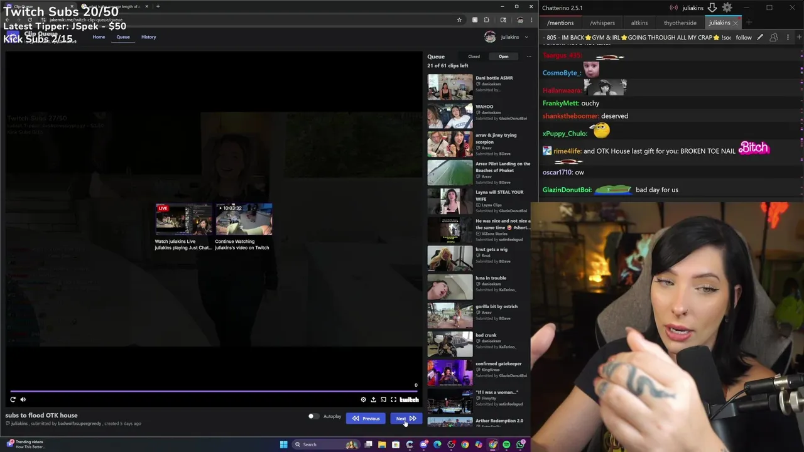This screenshot has width=804, height=452.
Task: Open the Chatterino split kebab menu
Action: pyautogui.click(x=788, y=38)
